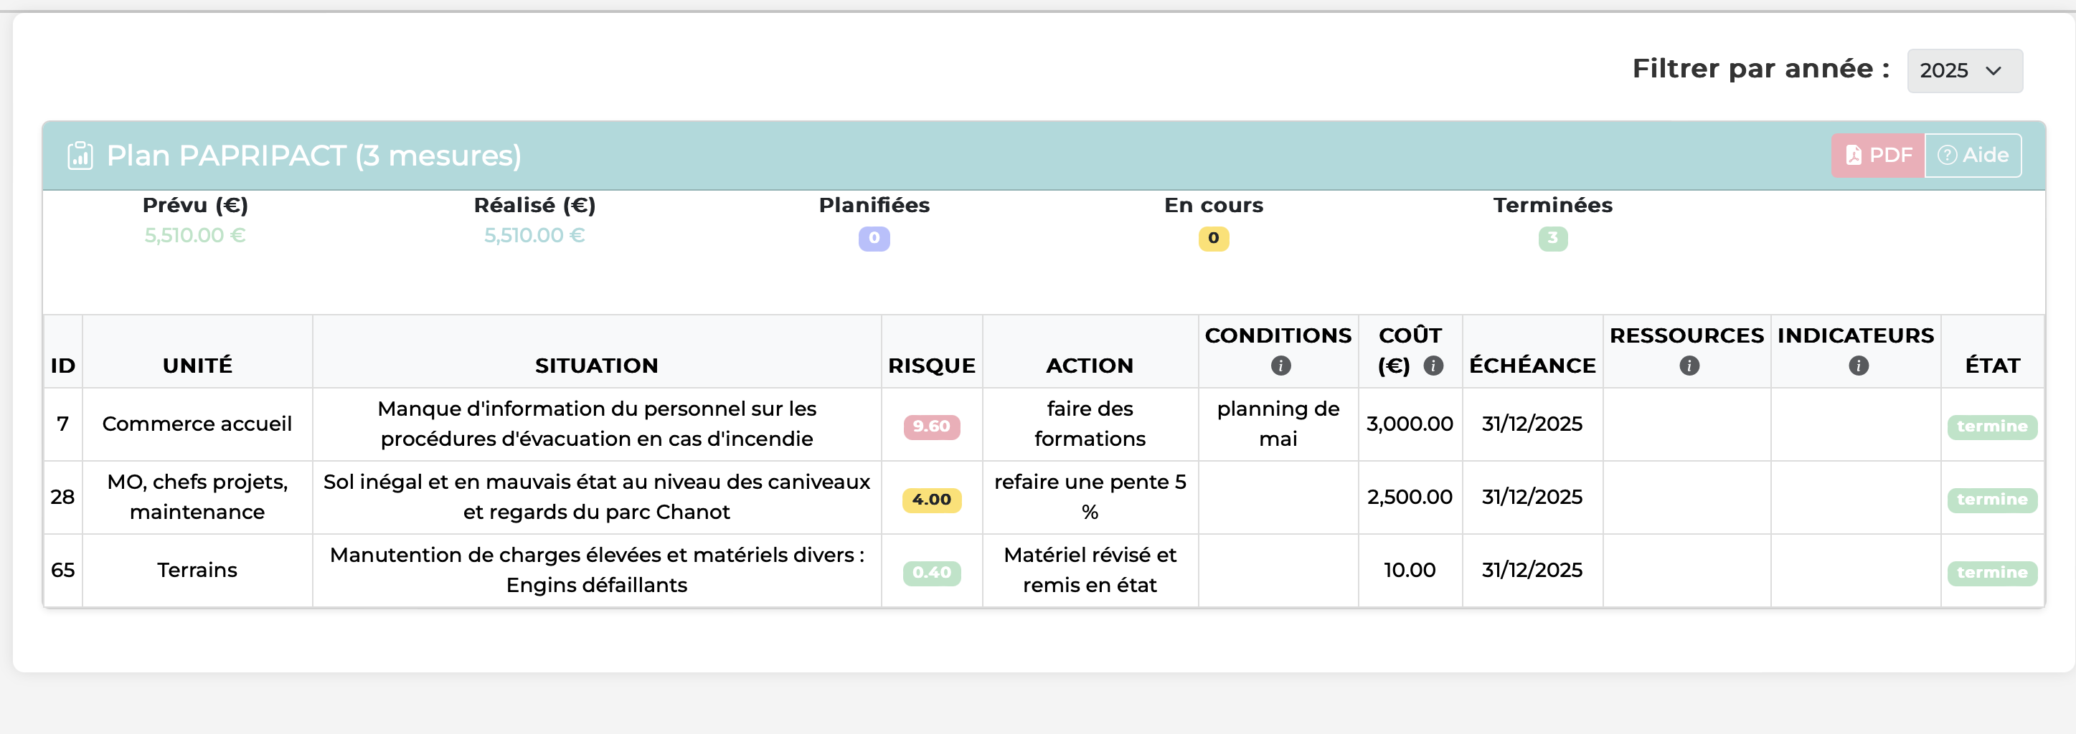
Task: Select the Terrains unit cell
Action: point(197,571)
